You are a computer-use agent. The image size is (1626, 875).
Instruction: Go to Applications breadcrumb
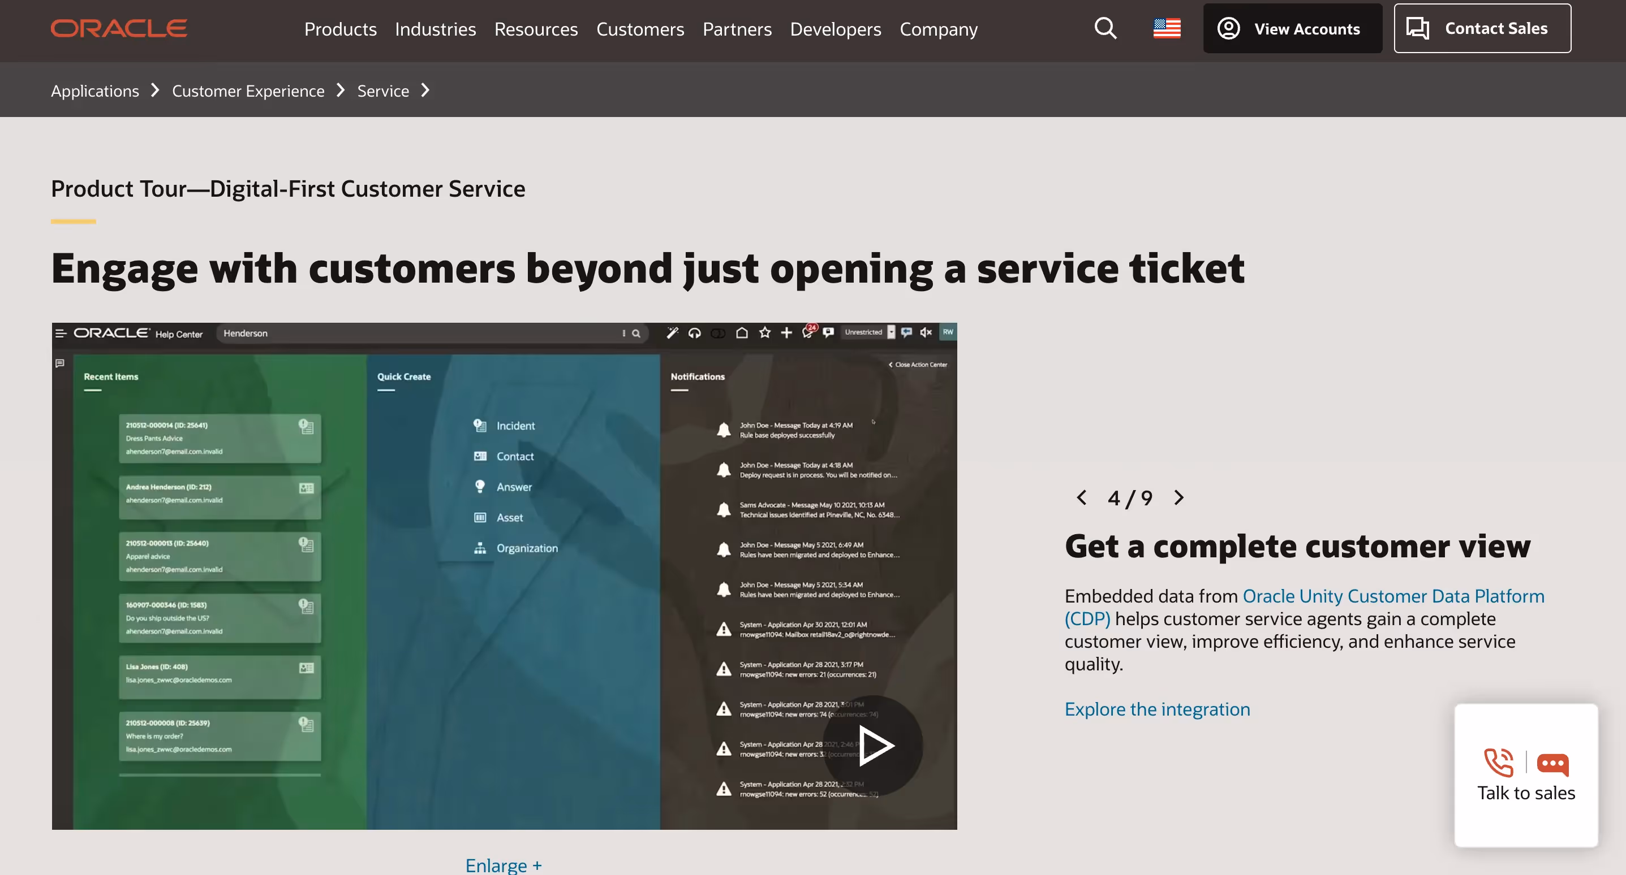94,91
